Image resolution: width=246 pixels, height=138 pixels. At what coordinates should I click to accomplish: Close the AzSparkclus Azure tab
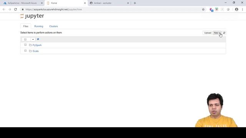42,3
